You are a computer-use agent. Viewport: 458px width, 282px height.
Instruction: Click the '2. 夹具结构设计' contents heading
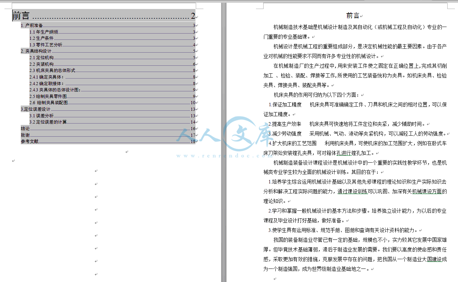pyautogui.click(x=108, y=51)
